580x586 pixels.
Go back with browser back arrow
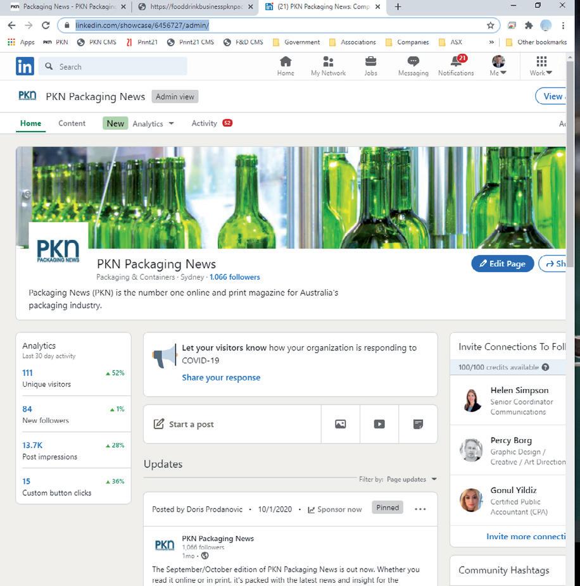point(11,25)
